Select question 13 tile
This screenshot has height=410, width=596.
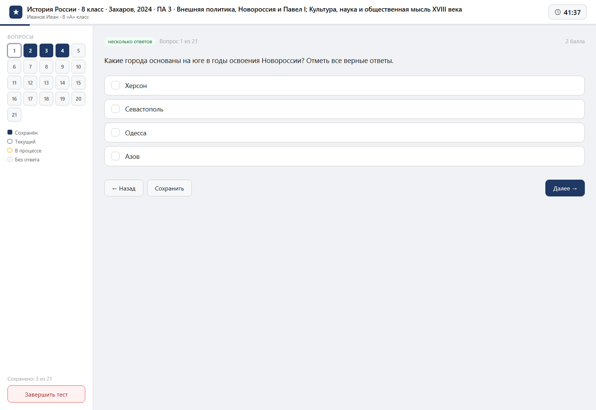46,83
